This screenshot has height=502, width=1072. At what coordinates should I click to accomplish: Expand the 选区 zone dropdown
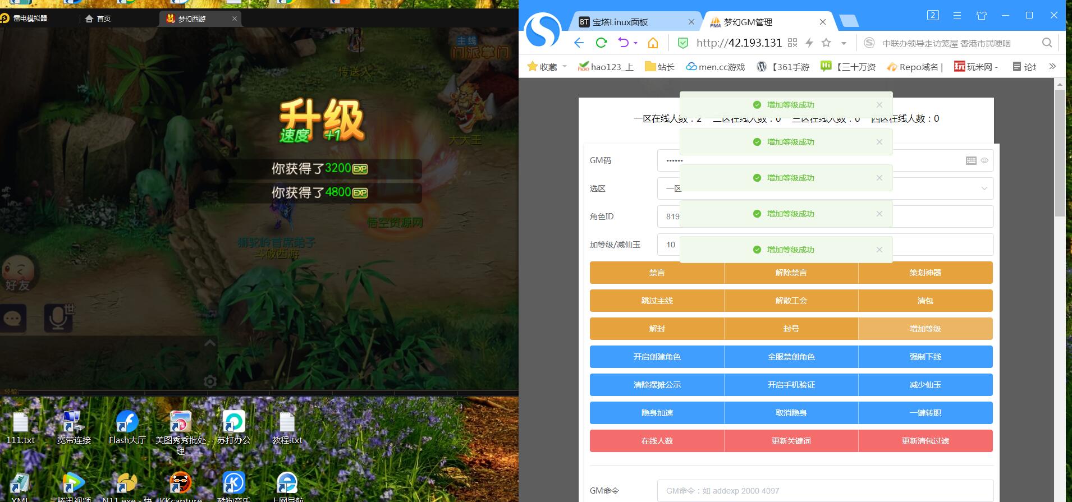(984, 188)
